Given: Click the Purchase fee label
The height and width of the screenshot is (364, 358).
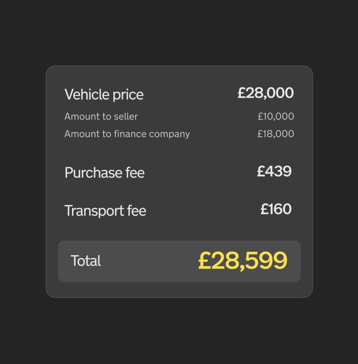Looking at the screenshot, I should (104, 172).
